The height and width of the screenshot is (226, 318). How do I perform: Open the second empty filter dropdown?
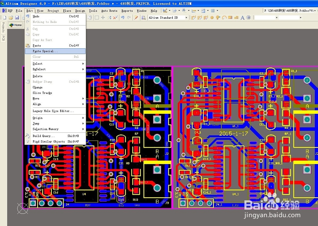pyautogui.click(x=301, y=18)
